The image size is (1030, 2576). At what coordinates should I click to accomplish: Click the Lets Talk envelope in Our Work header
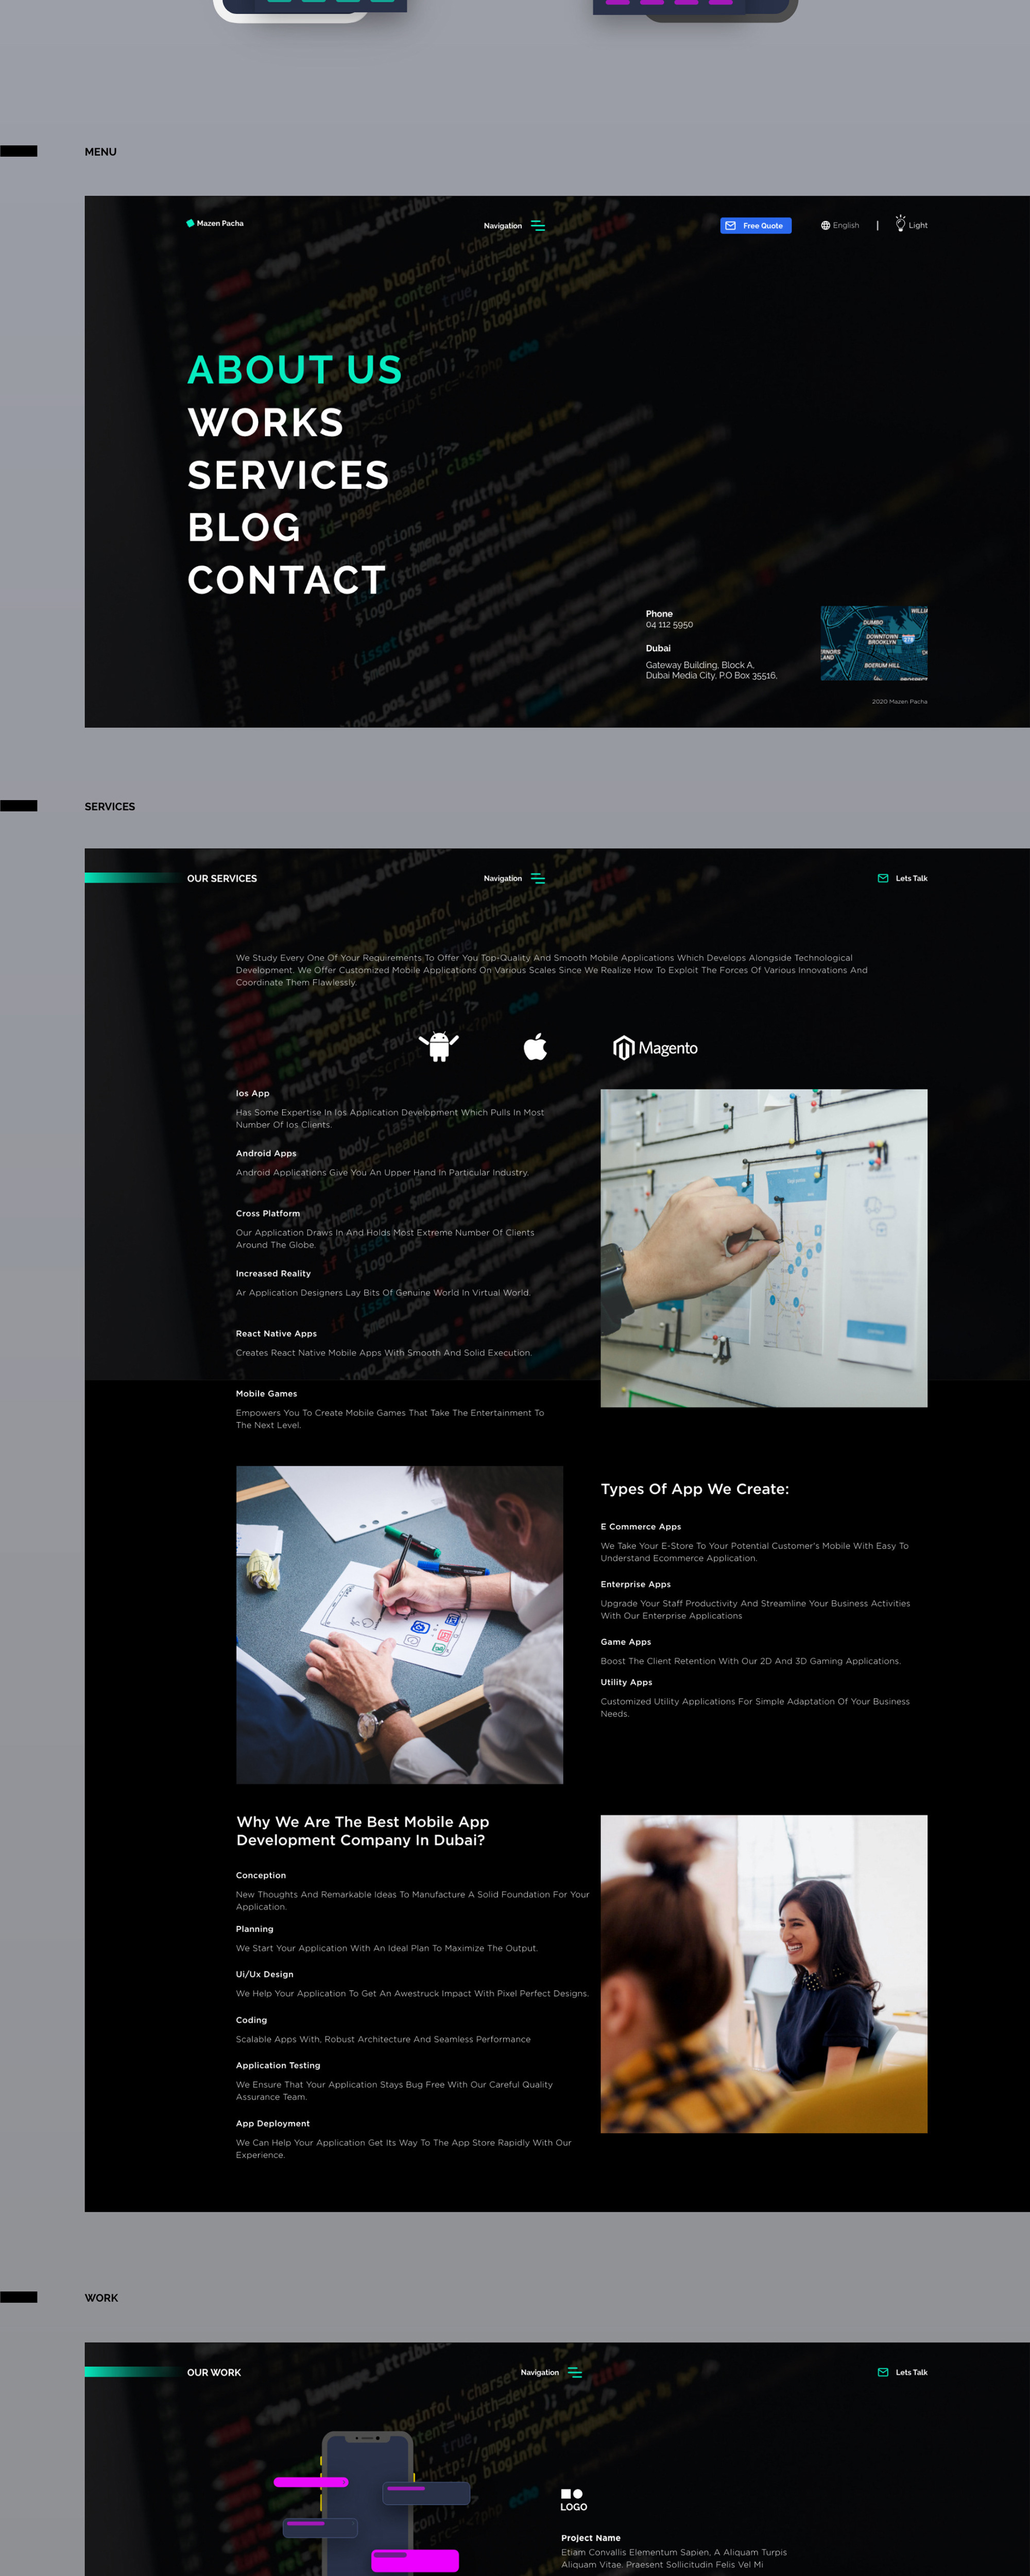point(883,2372)
